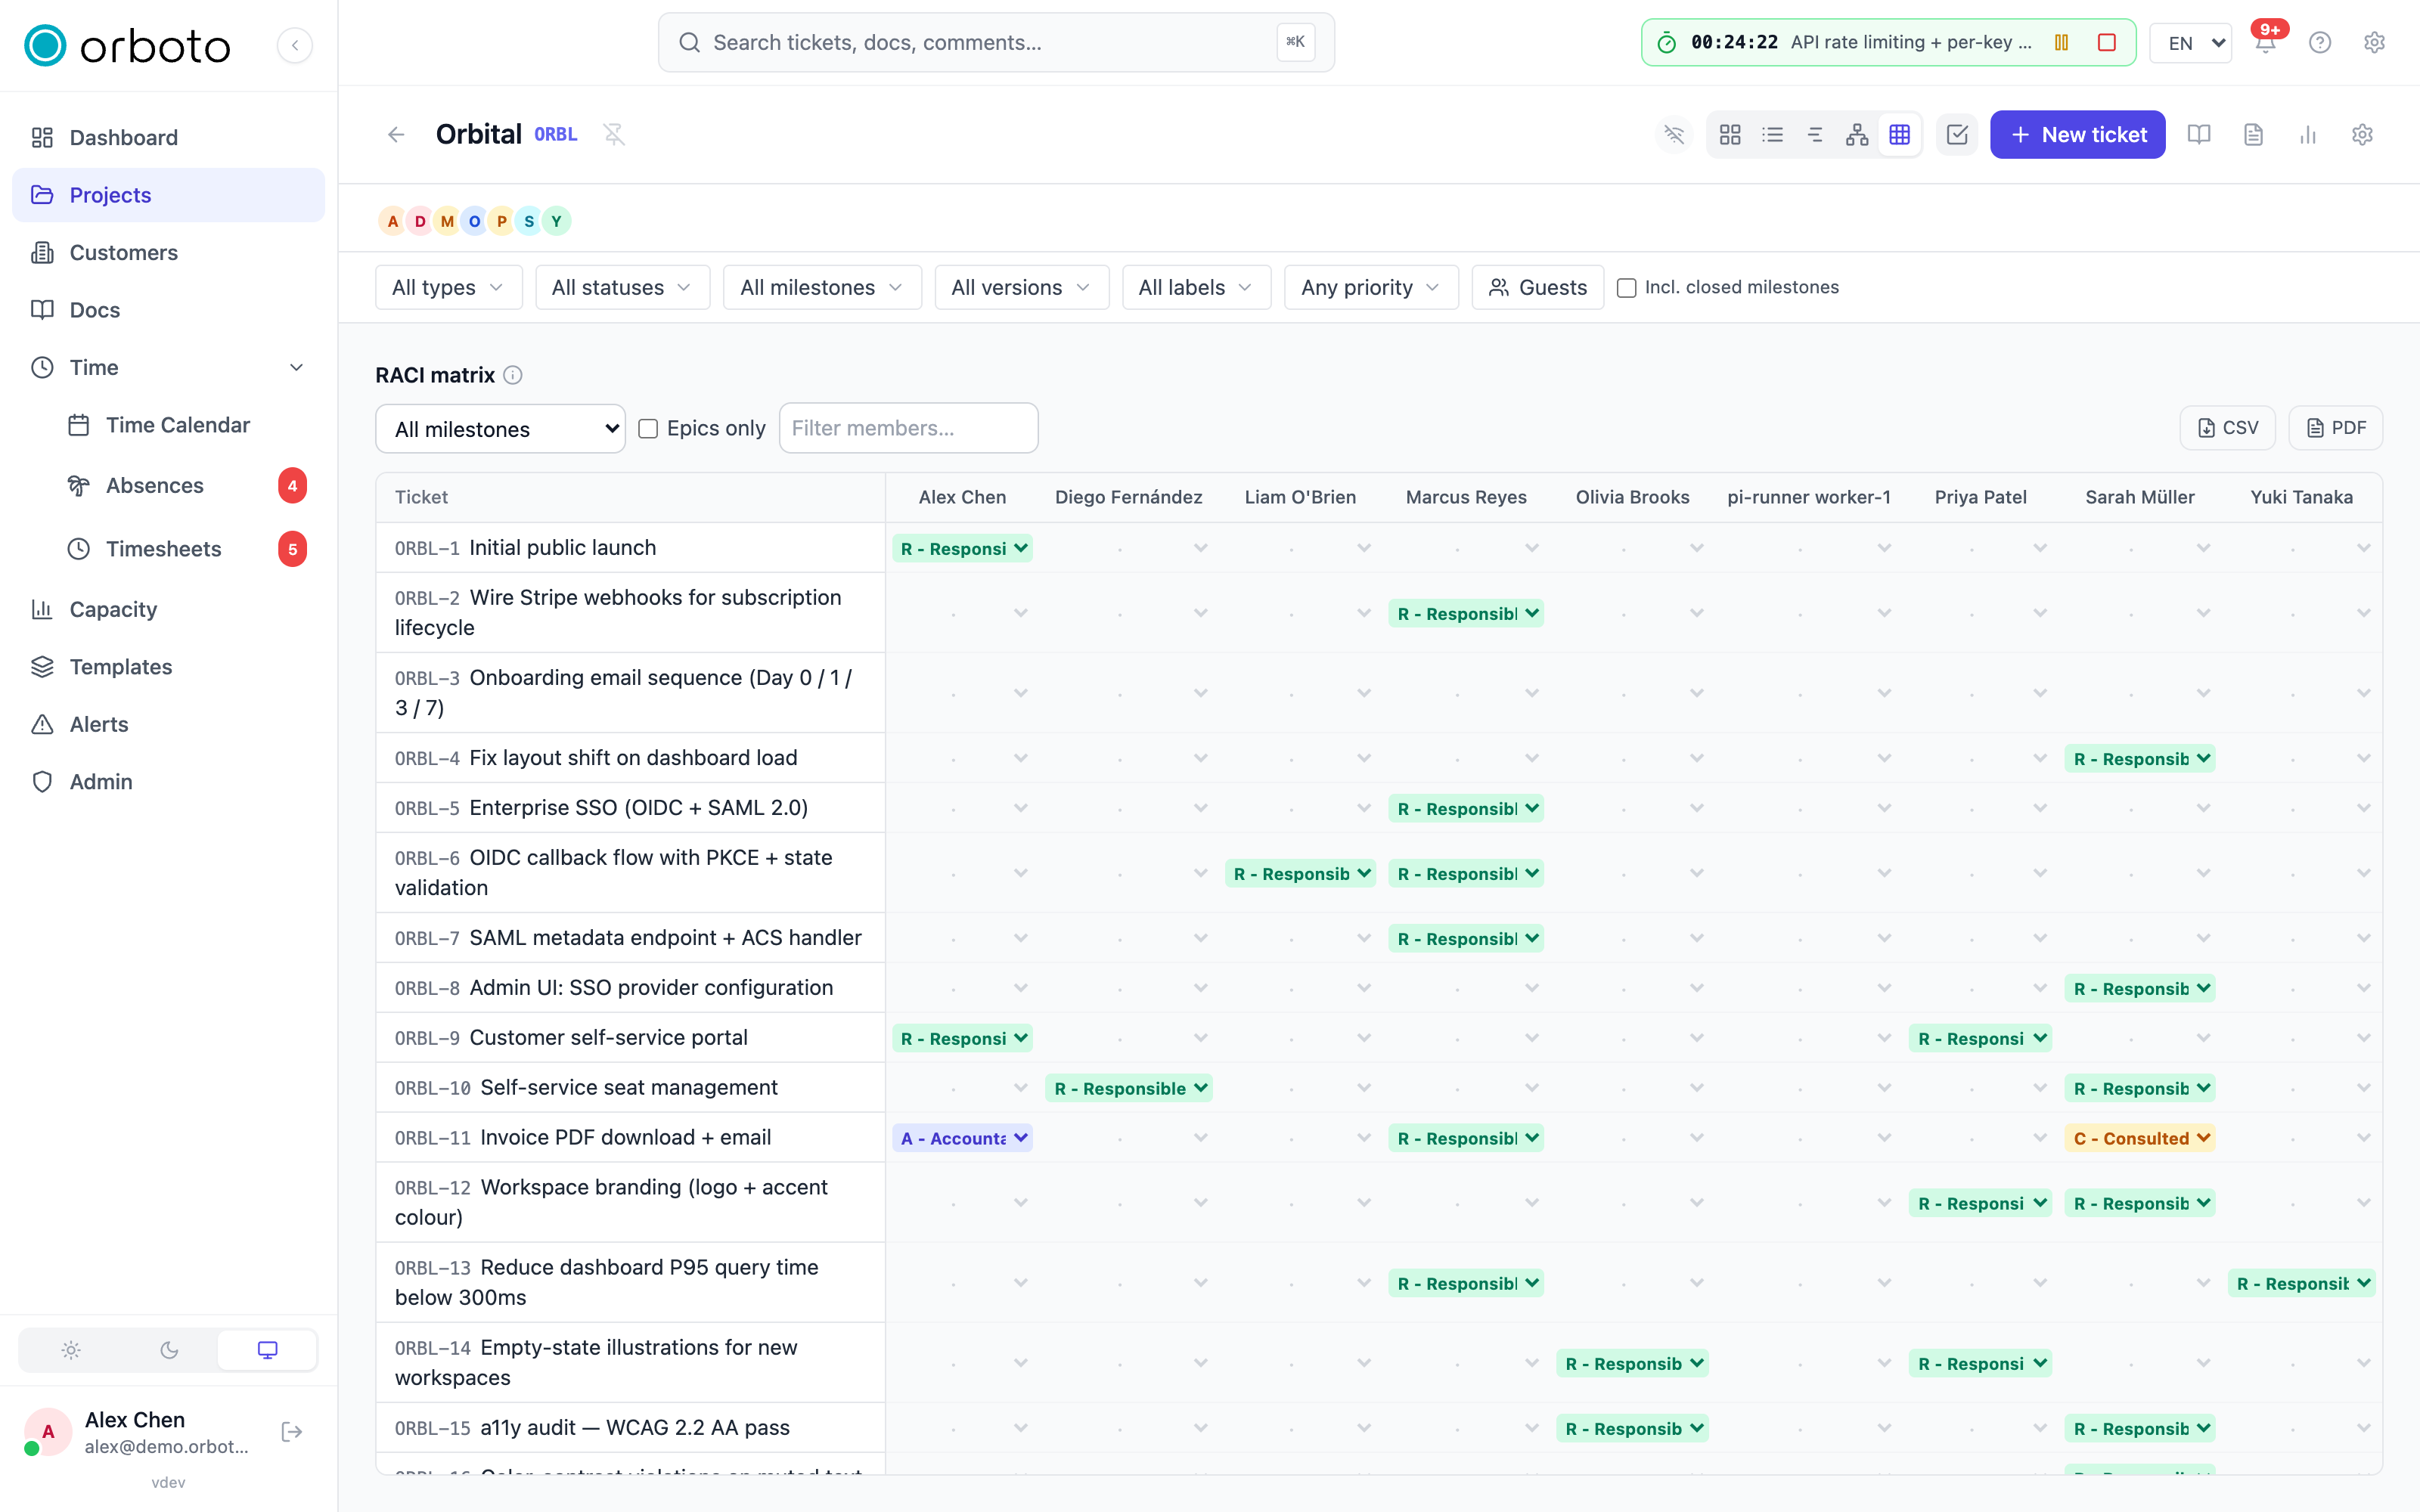Click the logout icon beside Alex Chen
The width and height of the screenshot is (2420, 1512).
coord(292,1432)
